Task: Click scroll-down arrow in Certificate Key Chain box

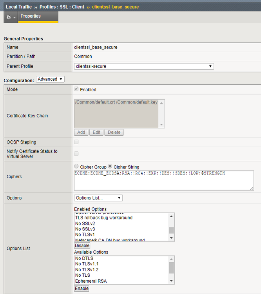Action: click(x=162, y=125)
